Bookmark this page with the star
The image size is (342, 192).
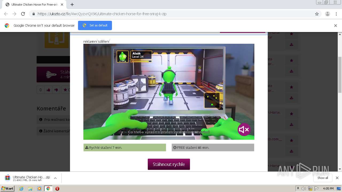pos(317,14)
